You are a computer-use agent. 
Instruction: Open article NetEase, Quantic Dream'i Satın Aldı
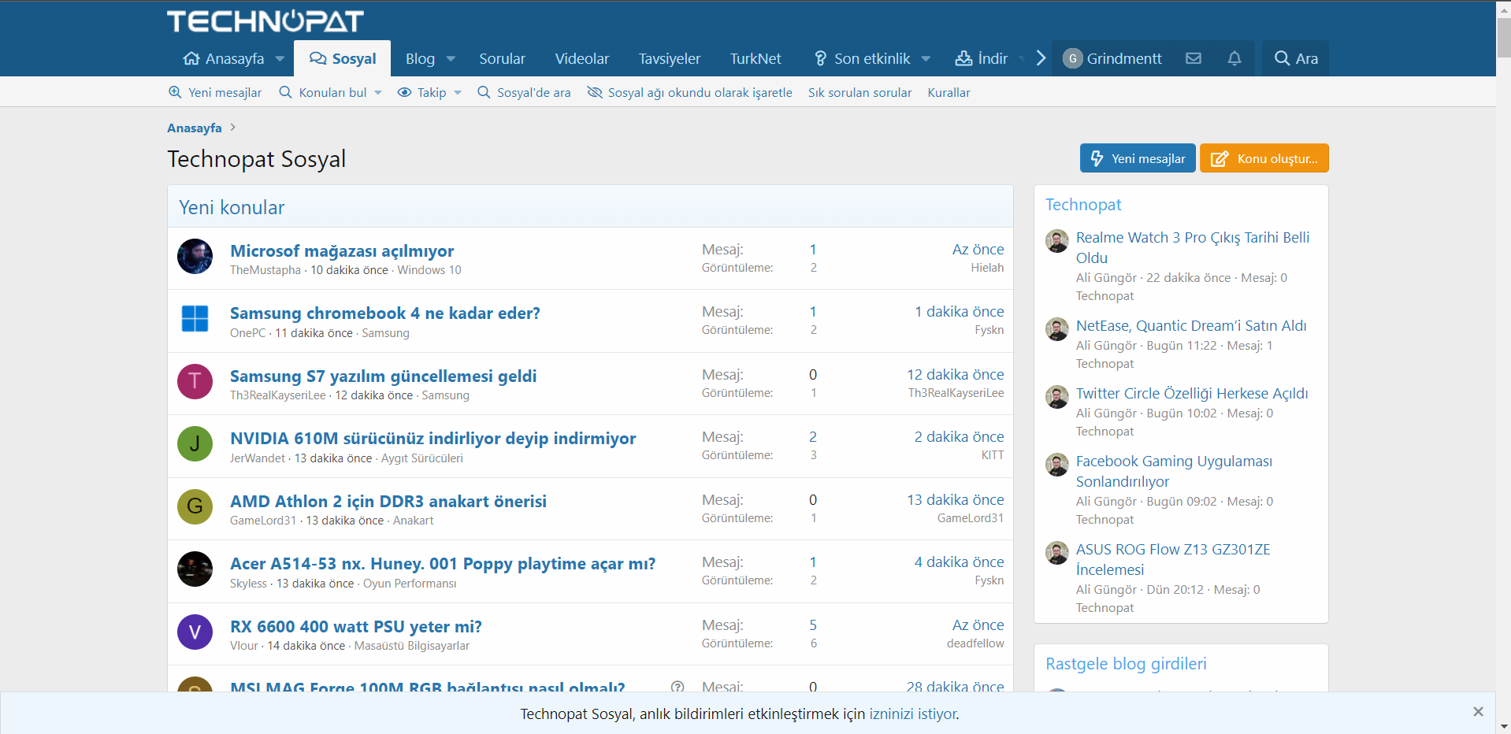coord(1191,325)
